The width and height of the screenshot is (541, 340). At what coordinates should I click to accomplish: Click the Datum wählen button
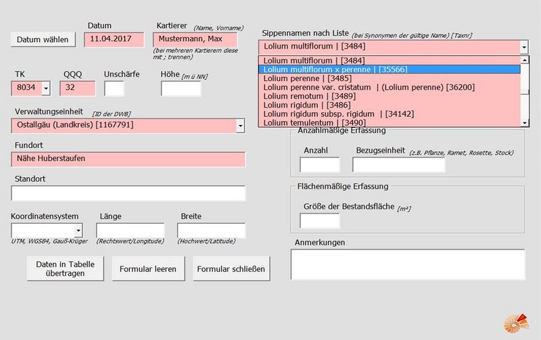point(43,40)
